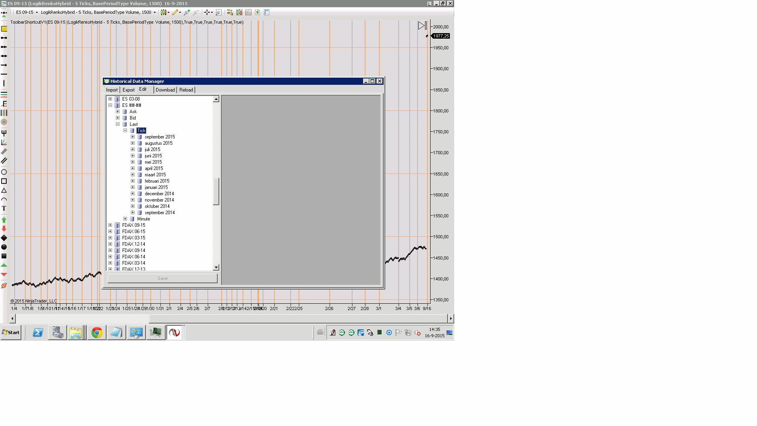Image resolution: width=757 pixels, height=426 pixels.
Task: Click the Save button
Action: pos(162,278)
